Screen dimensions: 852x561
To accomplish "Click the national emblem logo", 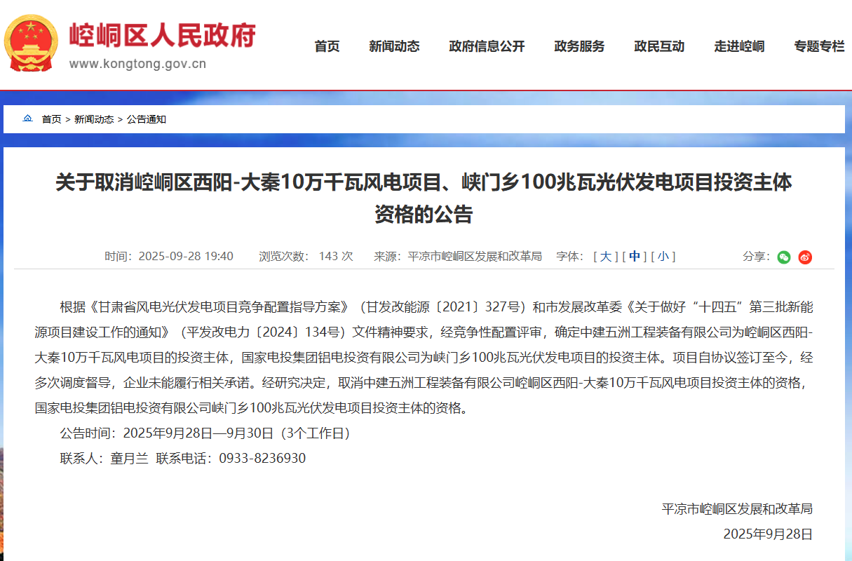I will (x=31, y=42).
